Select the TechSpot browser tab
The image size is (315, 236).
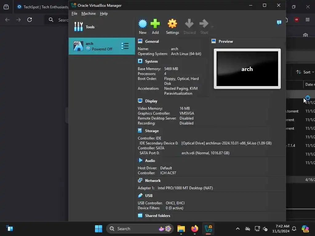pos(42,7)
